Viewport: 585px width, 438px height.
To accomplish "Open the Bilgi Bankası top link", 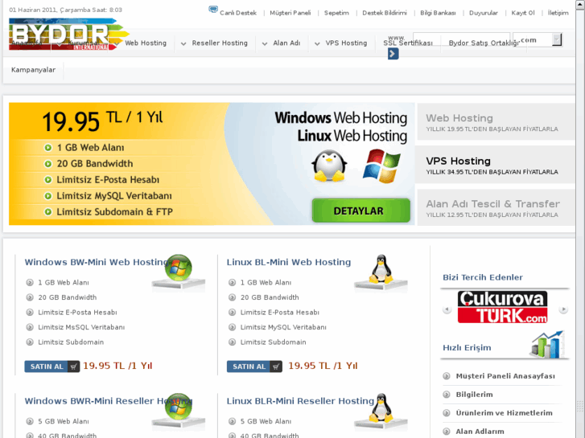I will pyautogui.click(x=438, y=13).
